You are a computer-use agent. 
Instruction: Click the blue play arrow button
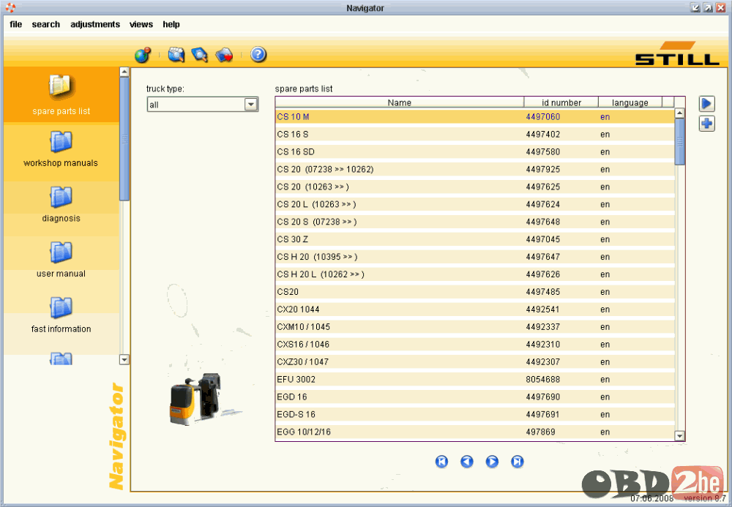click(x=707, y=104)
